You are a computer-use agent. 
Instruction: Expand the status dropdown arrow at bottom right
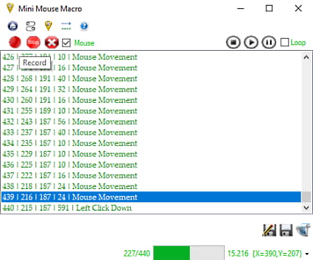click(x=307, y=254)
